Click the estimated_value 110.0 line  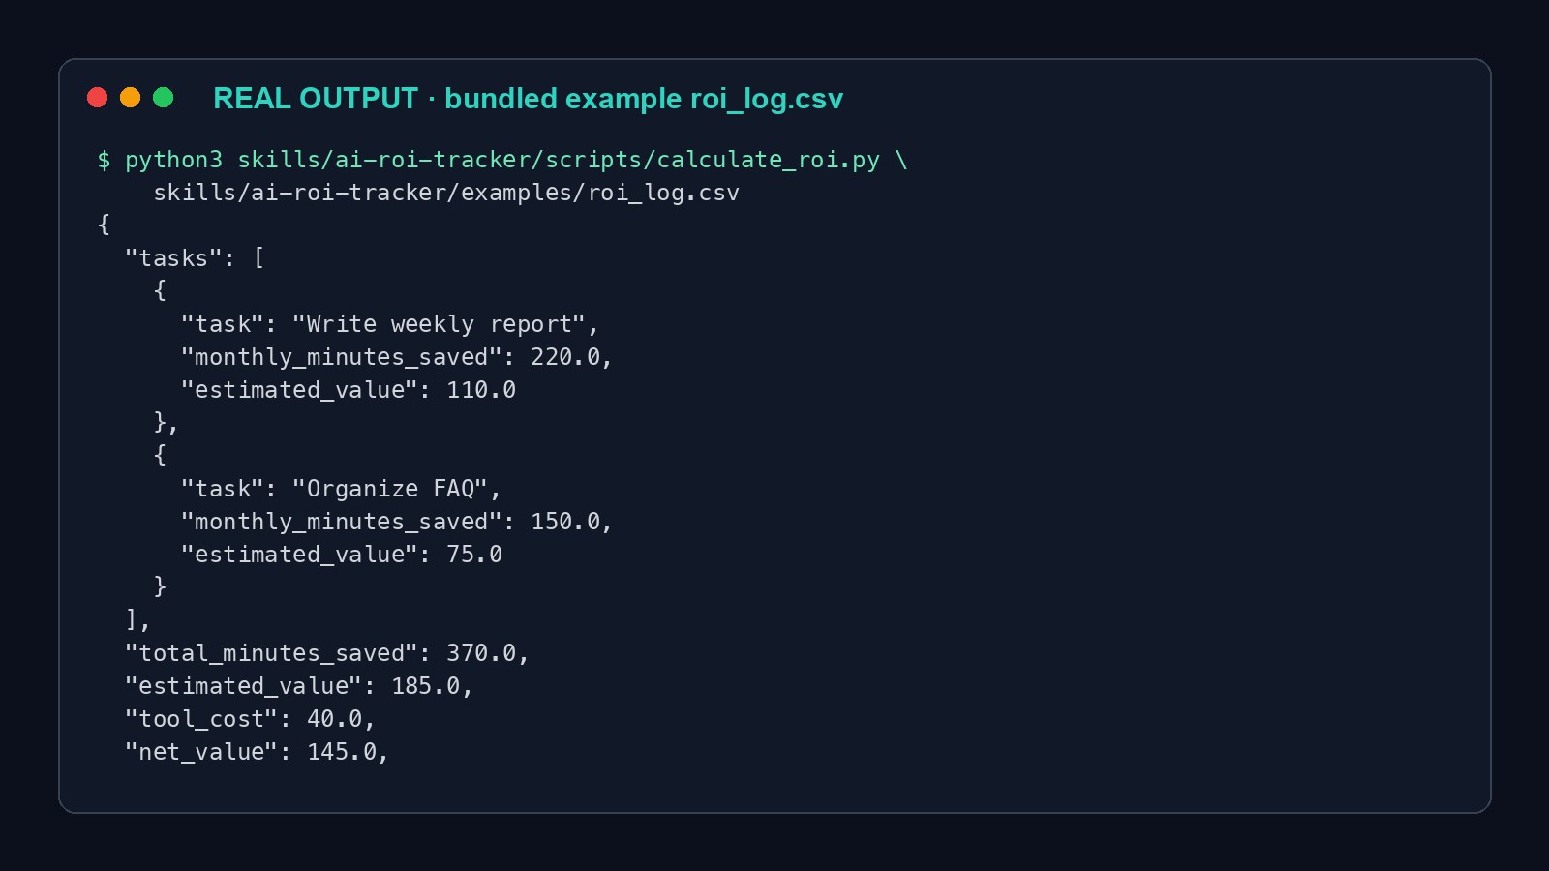349,390
